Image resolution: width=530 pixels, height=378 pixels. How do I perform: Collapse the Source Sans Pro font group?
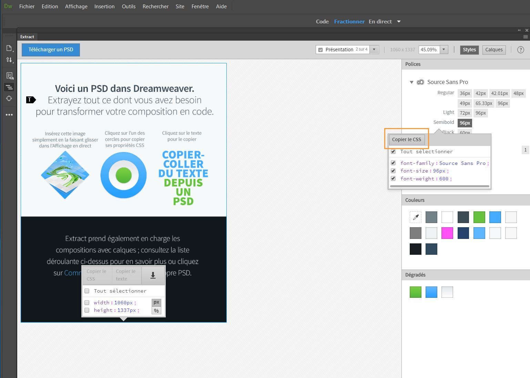pyautogui.click(x=411, y=82)
